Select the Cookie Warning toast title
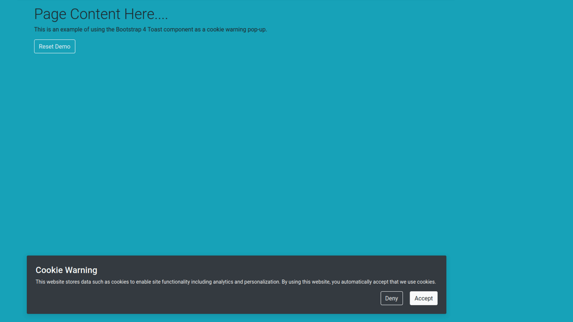The width and height of the screenshot is (573, 322). [66, 270]
